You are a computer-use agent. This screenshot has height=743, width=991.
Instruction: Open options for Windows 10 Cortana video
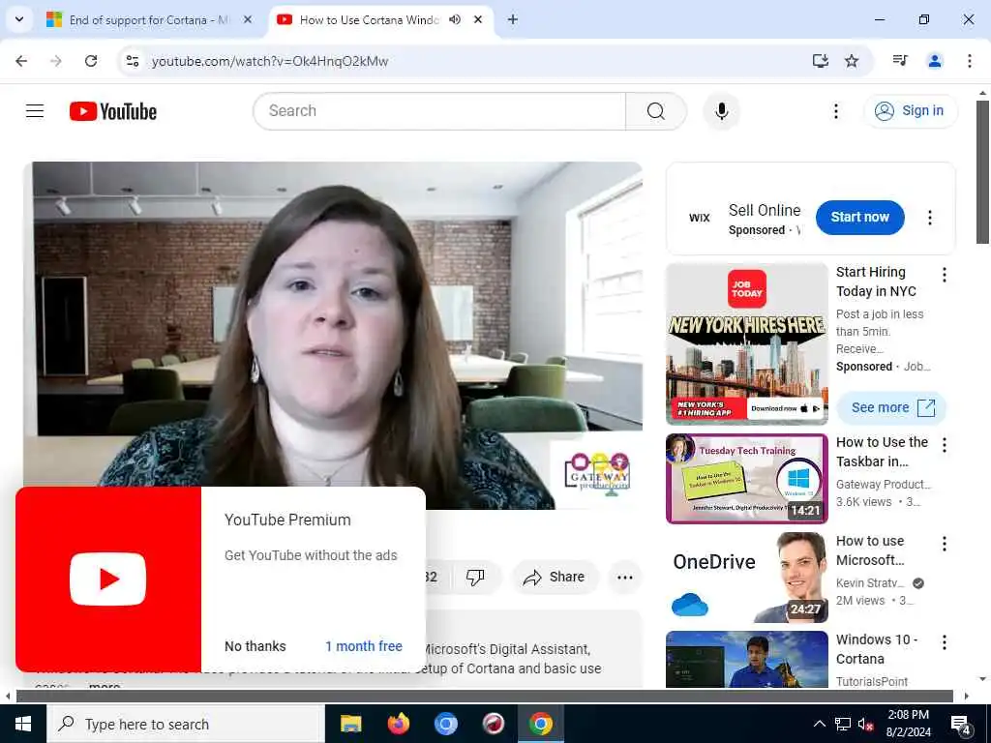pyautogui.click(x=944, y=642)
